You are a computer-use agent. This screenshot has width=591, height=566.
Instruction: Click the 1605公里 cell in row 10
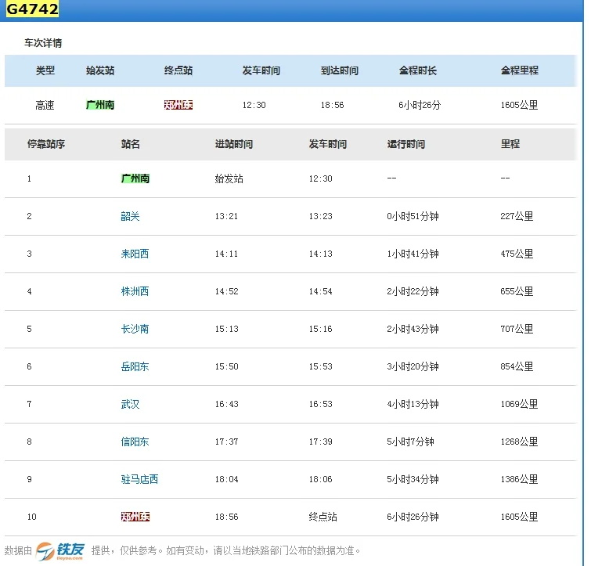519,517
